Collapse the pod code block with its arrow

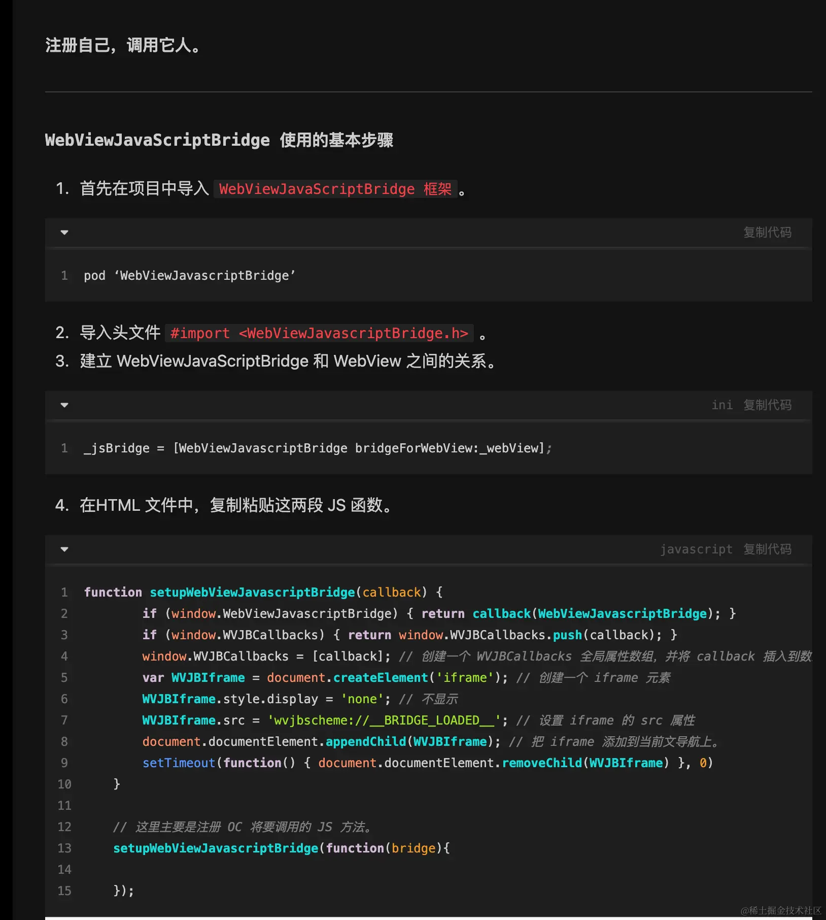click(64, 233)
